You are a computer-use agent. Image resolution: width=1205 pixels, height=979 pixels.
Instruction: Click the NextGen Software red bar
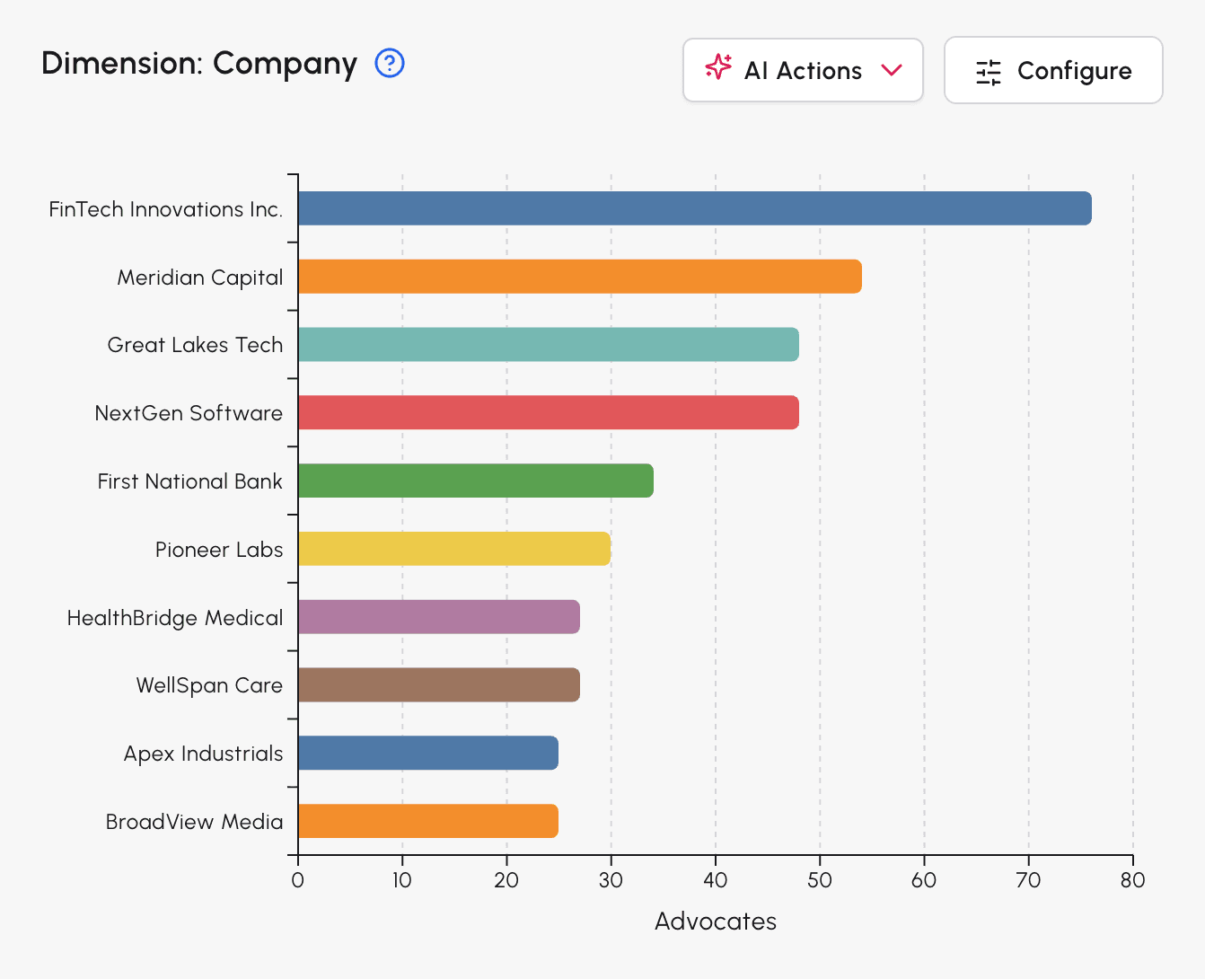549,412
